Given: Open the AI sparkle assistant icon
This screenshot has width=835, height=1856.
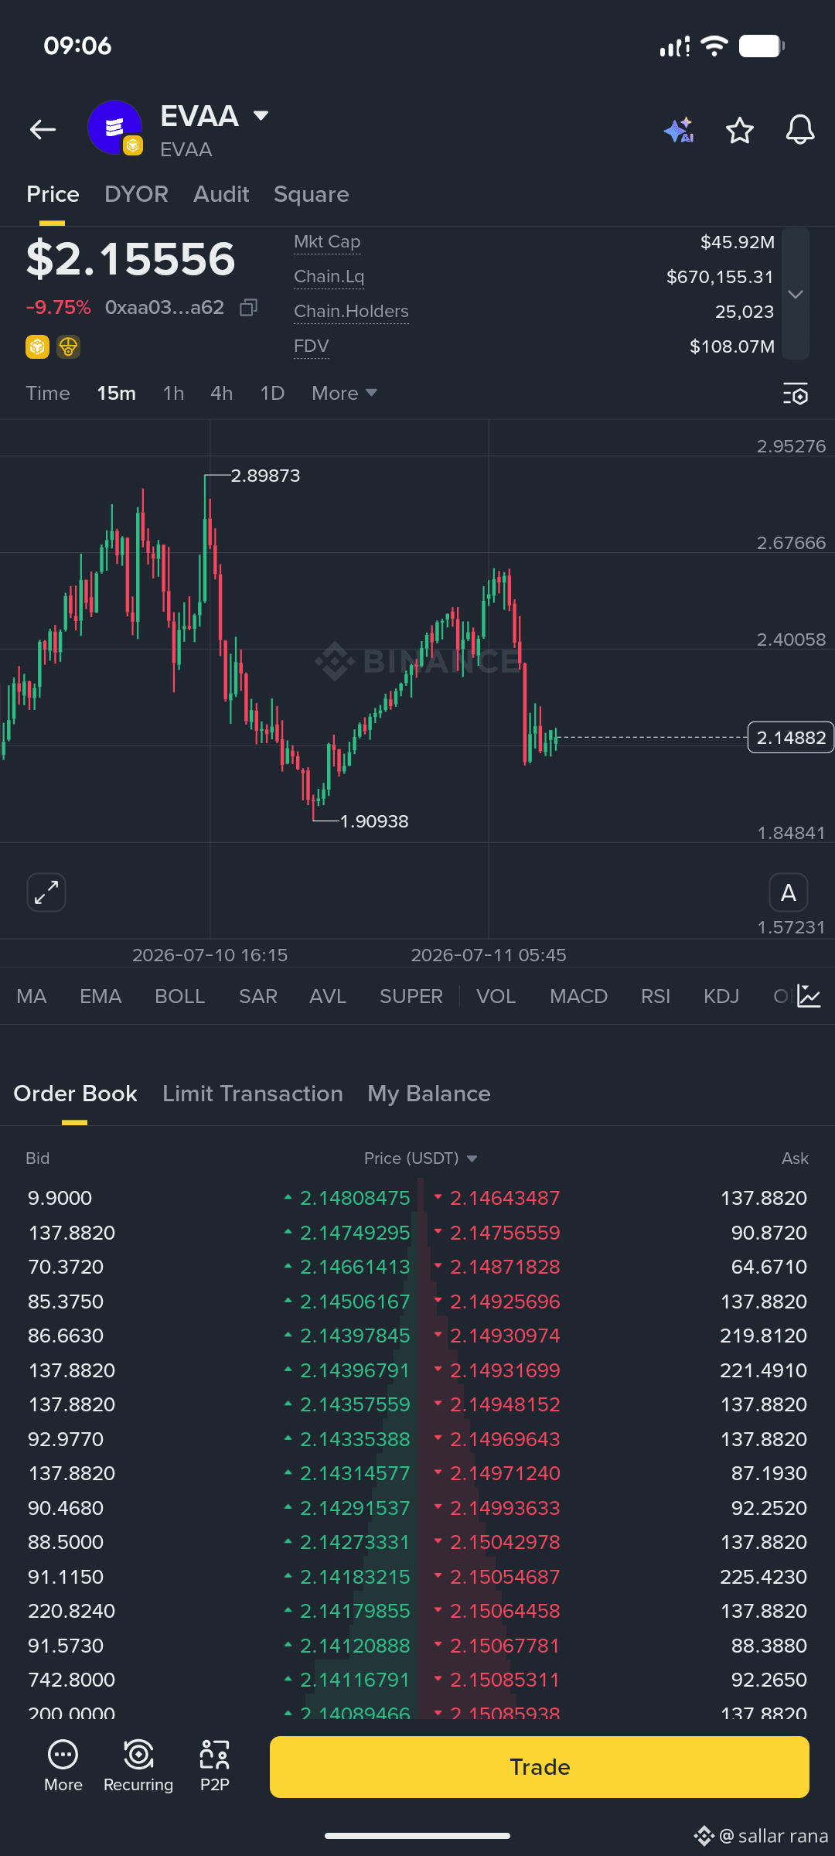Looking at the screenshot, I should coord(679,130).
